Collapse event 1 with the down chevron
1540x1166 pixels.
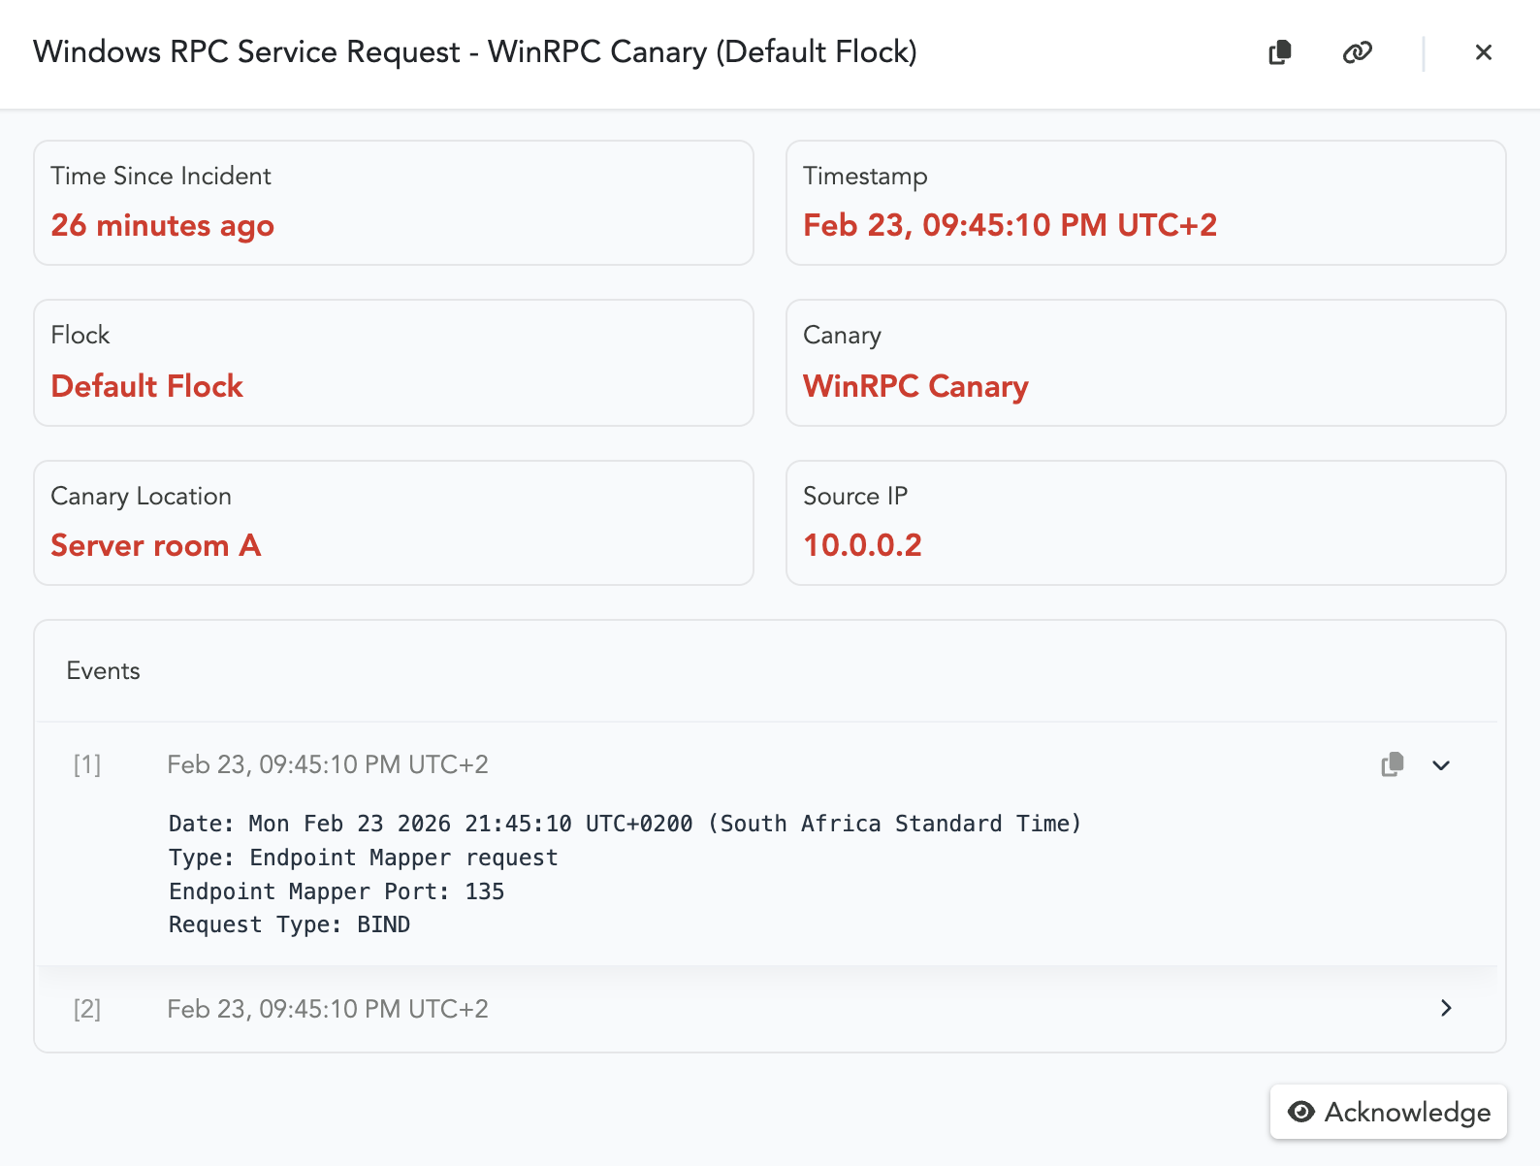(1441, 765)
